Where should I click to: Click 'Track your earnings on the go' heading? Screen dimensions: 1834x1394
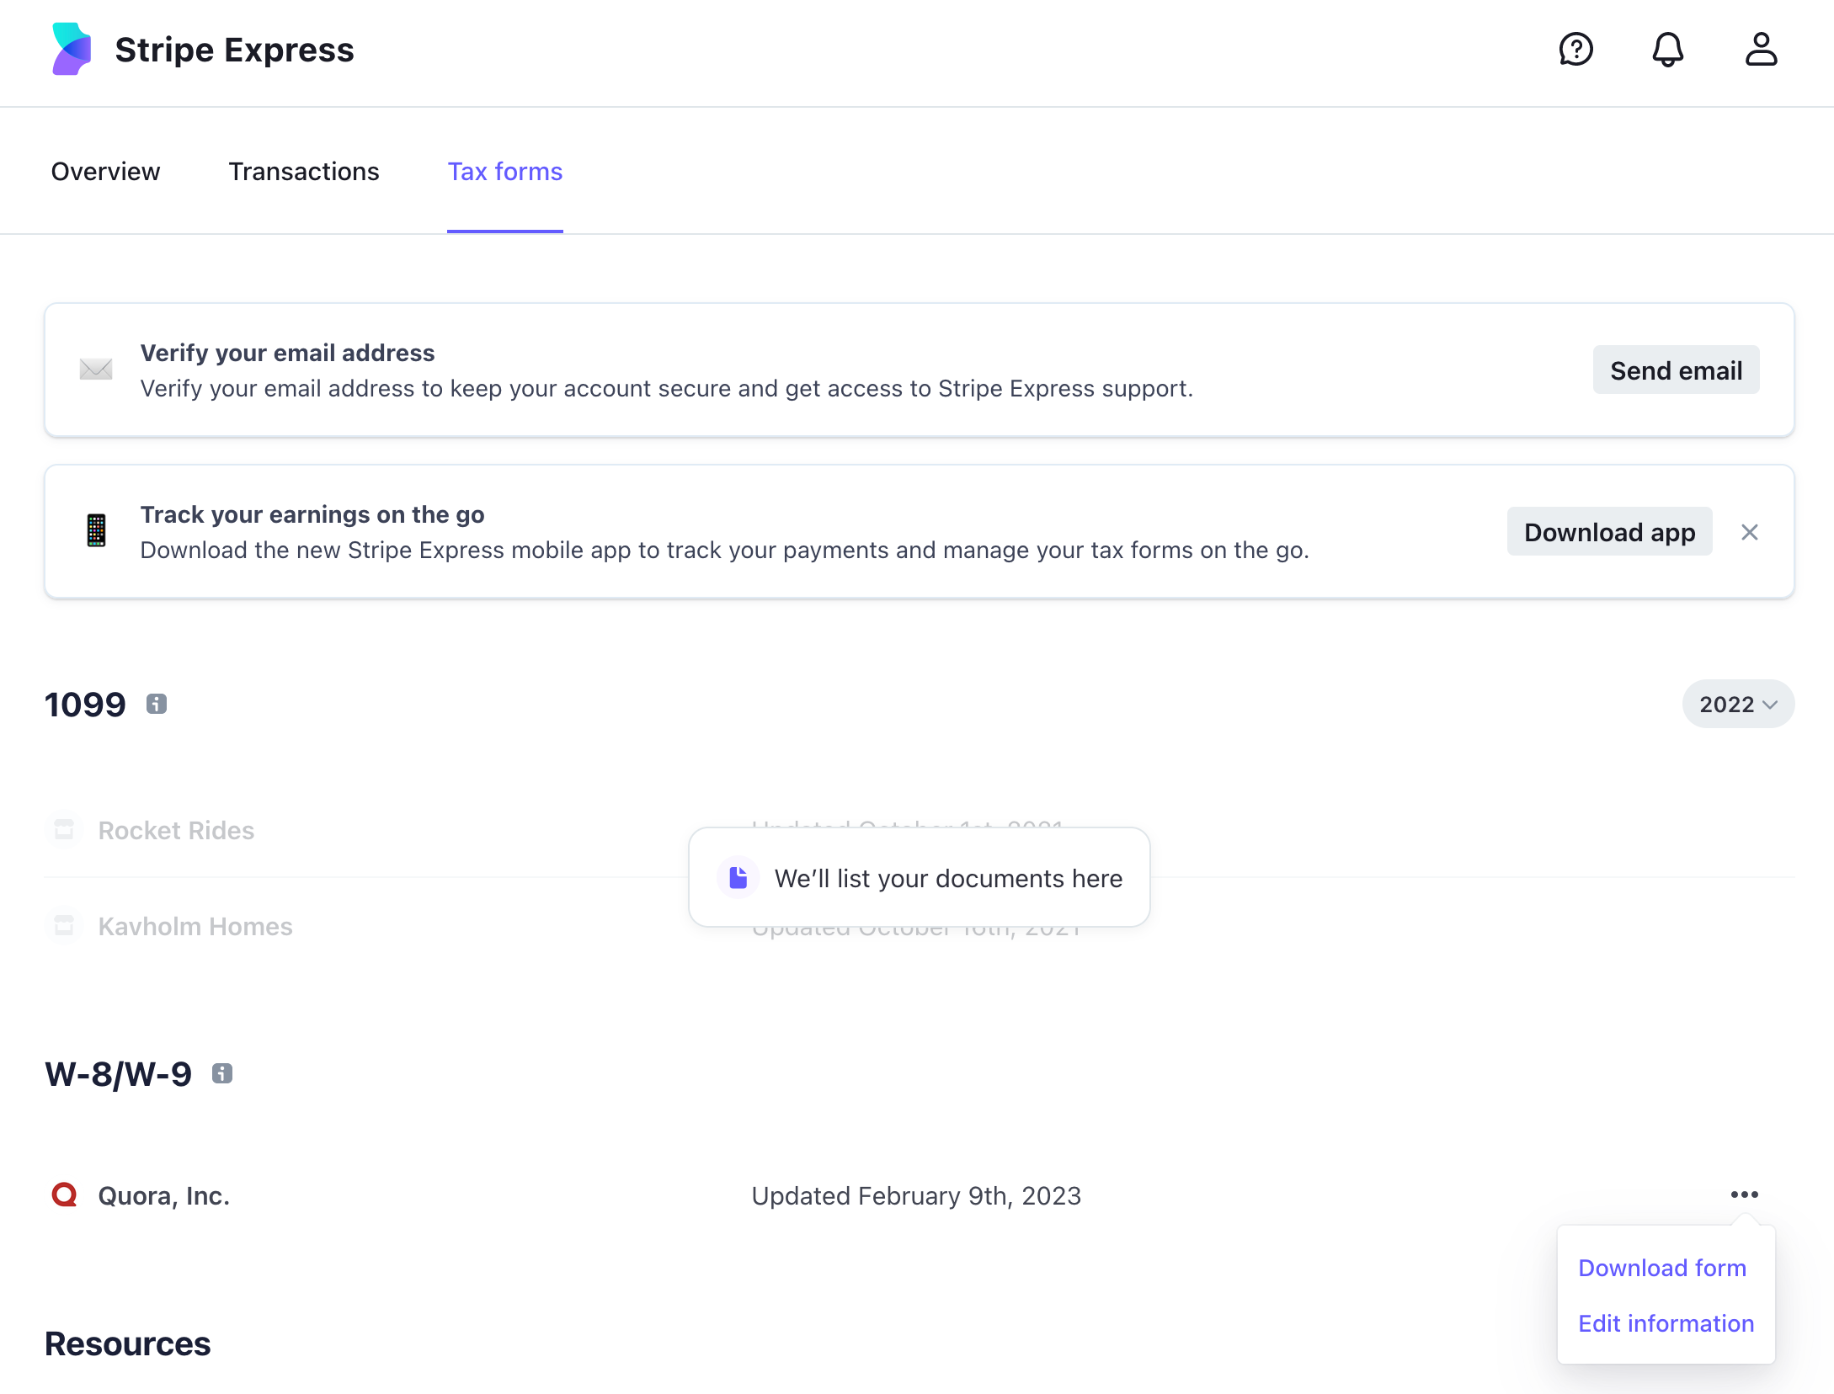(312, 514)
